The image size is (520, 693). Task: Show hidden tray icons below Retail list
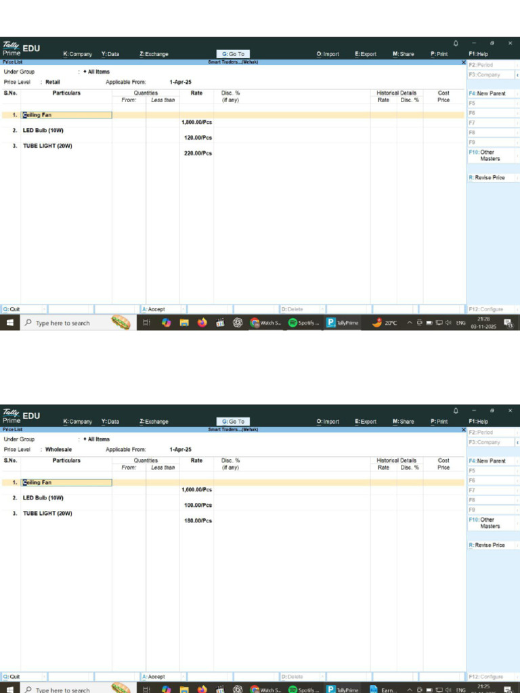[x=410, y=323]
